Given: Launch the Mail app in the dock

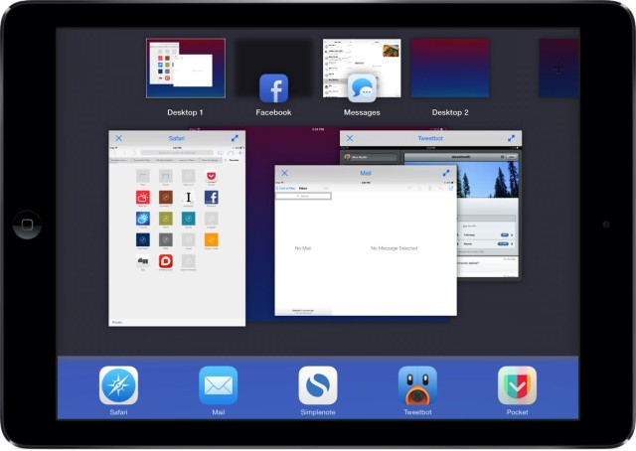Looking at the screenshot, I should [x=219, y=385].
